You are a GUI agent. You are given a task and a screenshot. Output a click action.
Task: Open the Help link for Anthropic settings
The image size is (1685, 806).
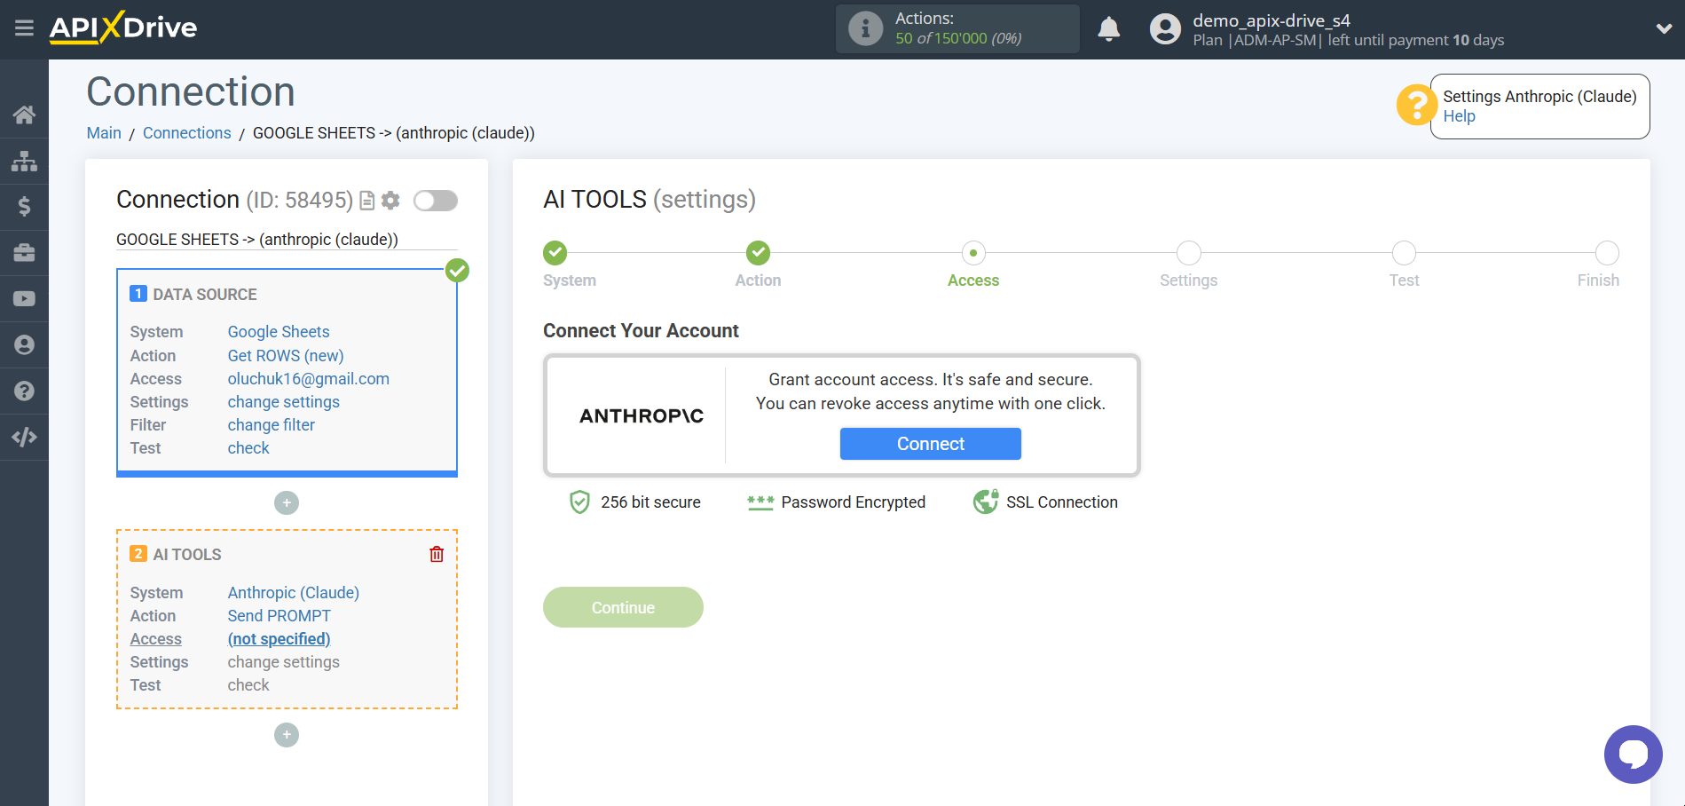(1459, 116)
